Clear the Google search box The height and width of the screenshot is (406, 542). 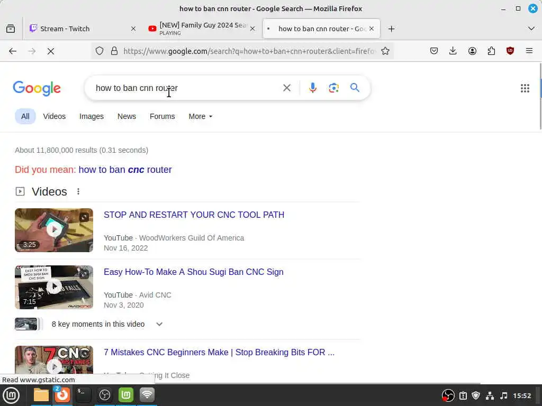pyautogui.click(x=286, y=88)
